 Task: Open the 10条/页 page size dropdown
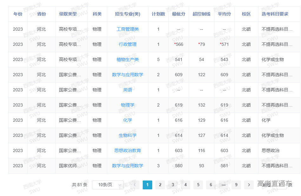[108, 185]
